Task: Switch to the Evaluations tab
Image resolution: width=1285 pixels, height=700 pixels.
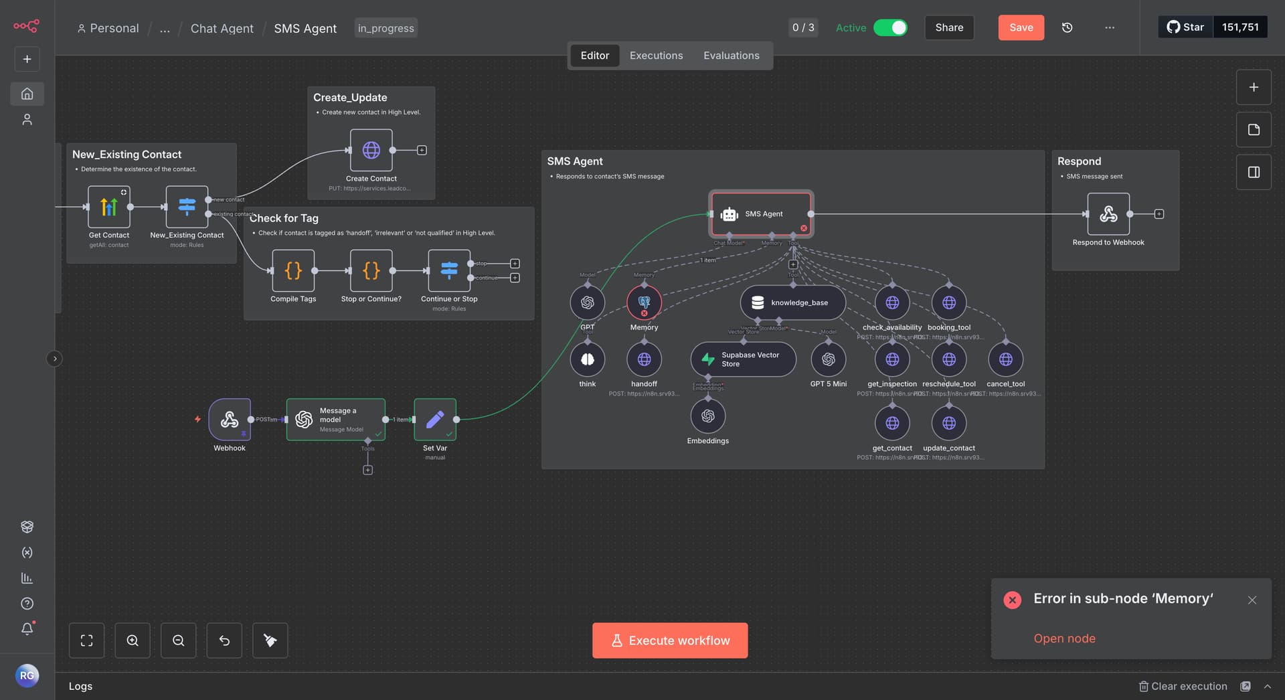Action: (x=731, y=56)
